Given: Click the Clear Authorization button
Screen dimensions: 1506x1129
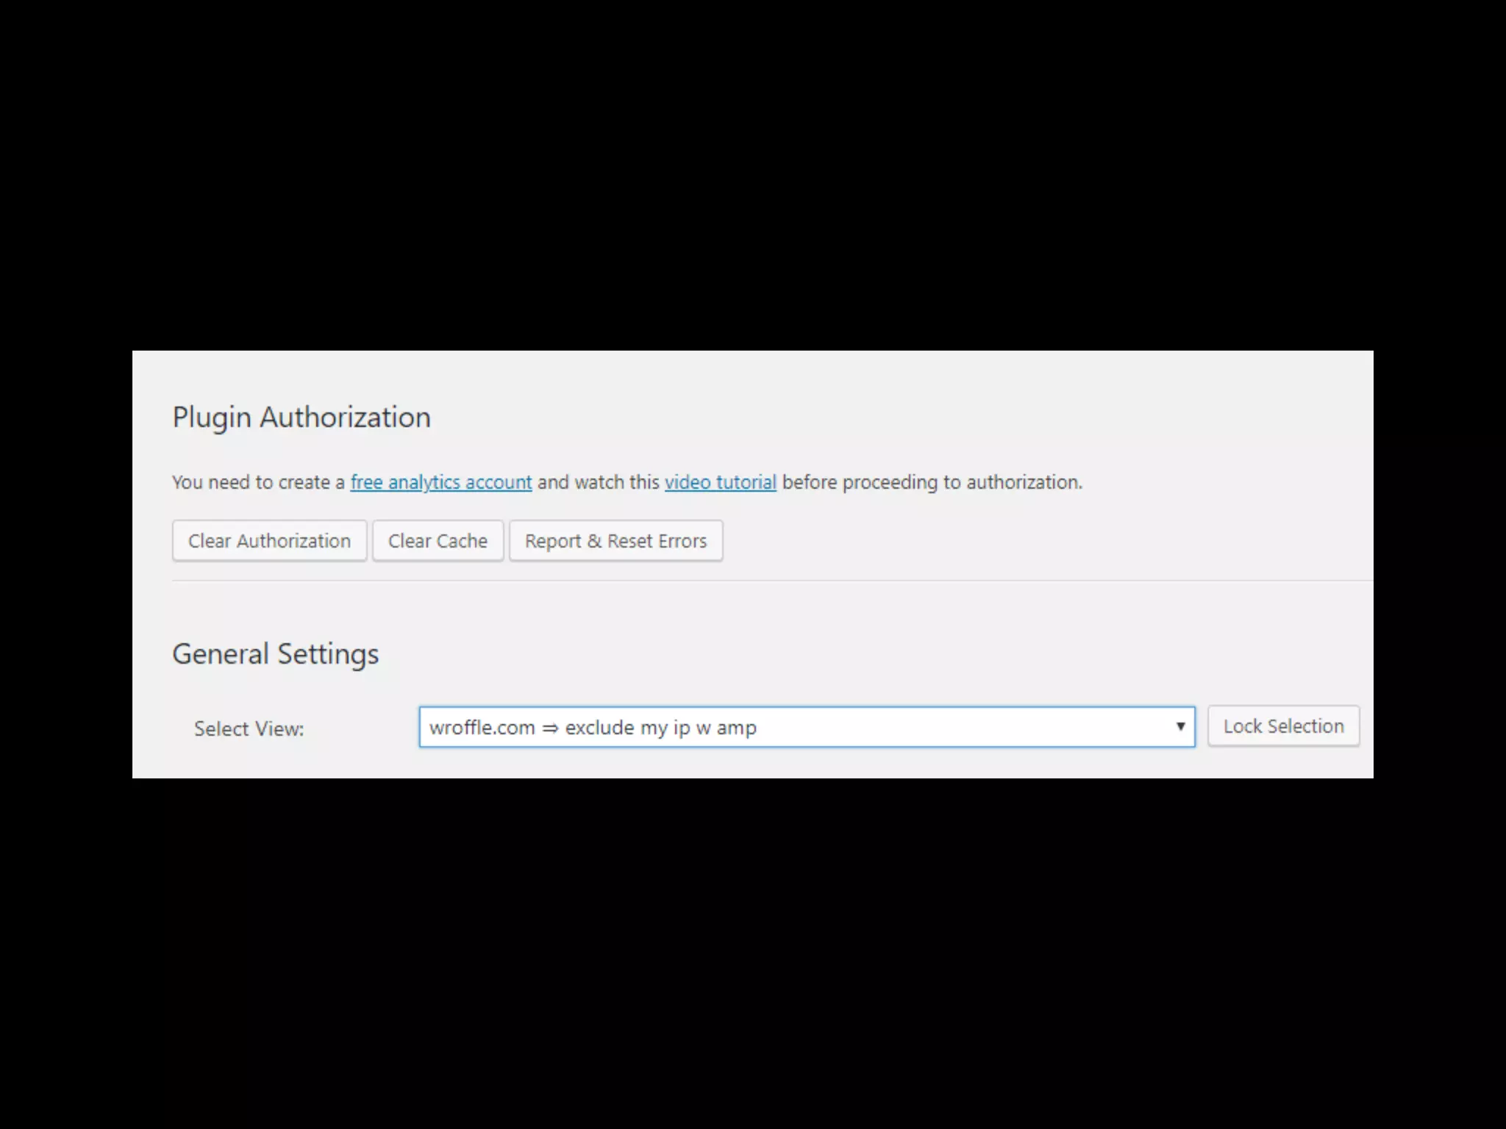Looking at the screenshot, I should tap(269, 541).
